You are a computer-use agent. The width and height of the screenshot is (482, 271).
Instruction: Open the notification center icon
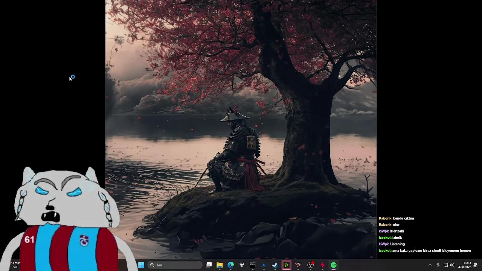point(475,265)
